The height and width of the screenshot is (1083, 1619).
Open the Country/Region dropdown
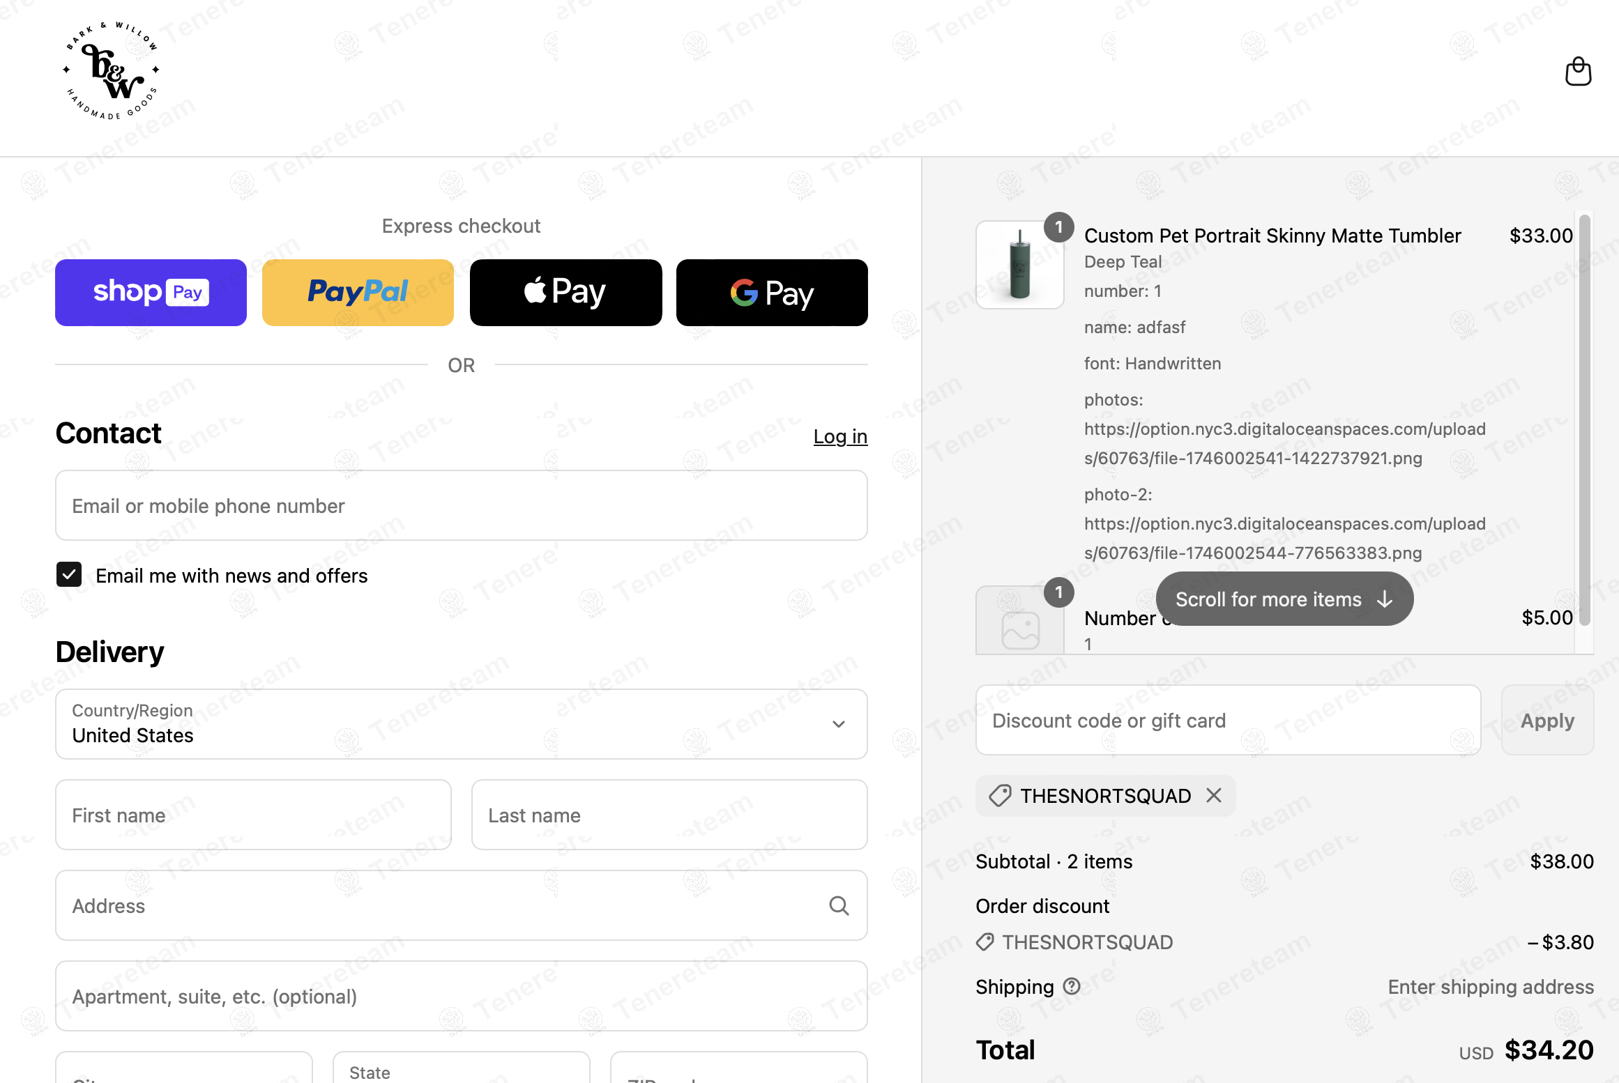[x=461, y=724]
